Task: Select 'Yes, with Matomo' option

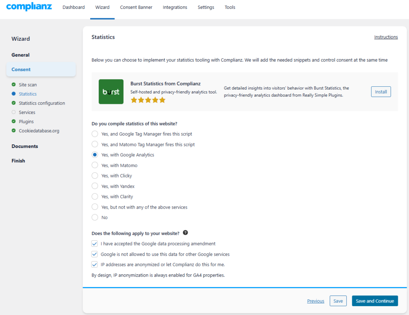Action: [x=95, y=165]
